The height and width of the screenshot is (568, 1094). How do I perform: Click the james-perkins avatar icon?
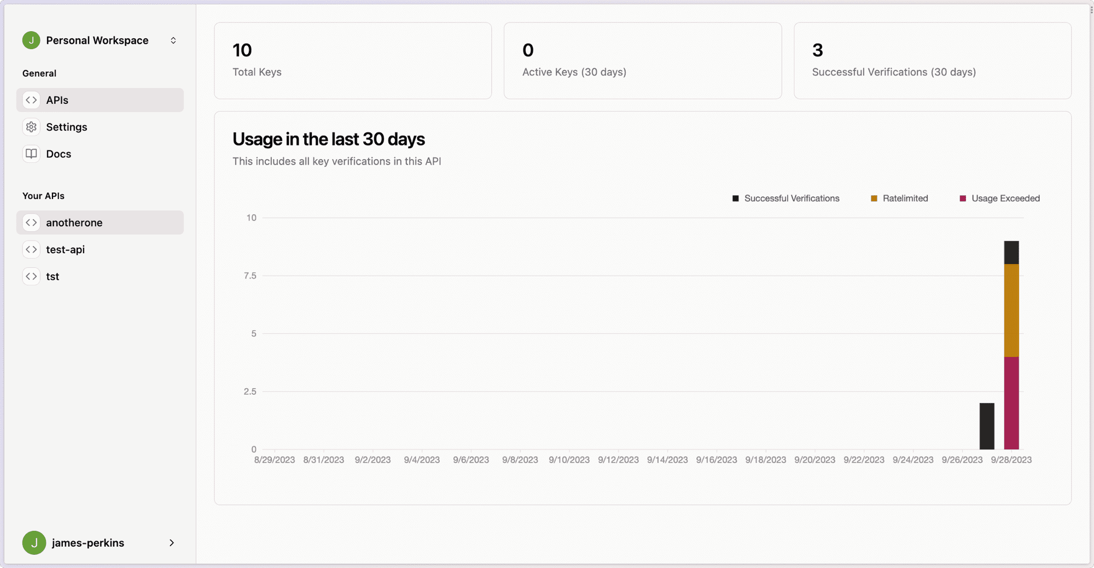pos(34,542)
